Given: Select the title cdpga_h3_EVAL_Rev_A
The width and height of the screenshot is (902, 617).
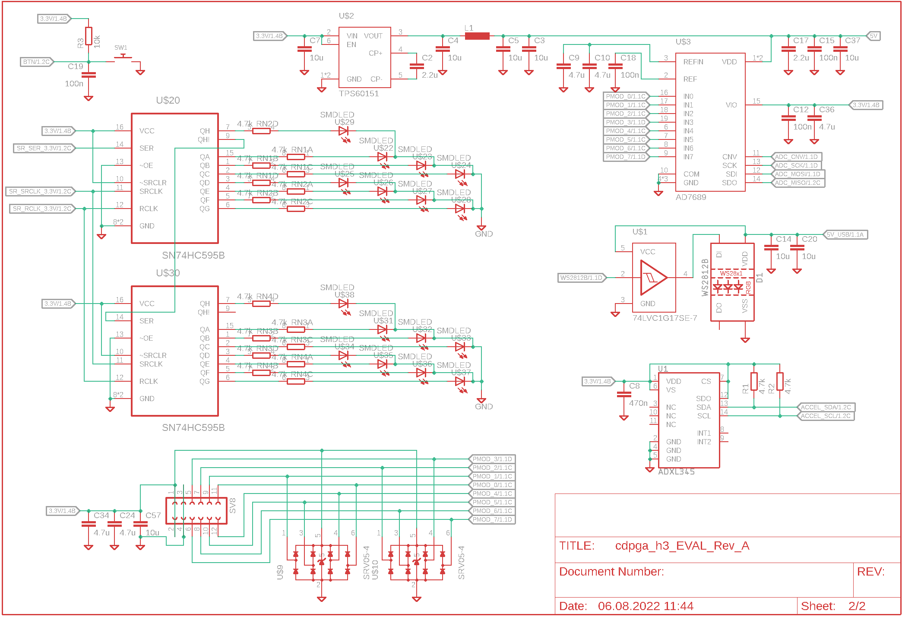Looking at the screenshot, I should click(682, 546).
